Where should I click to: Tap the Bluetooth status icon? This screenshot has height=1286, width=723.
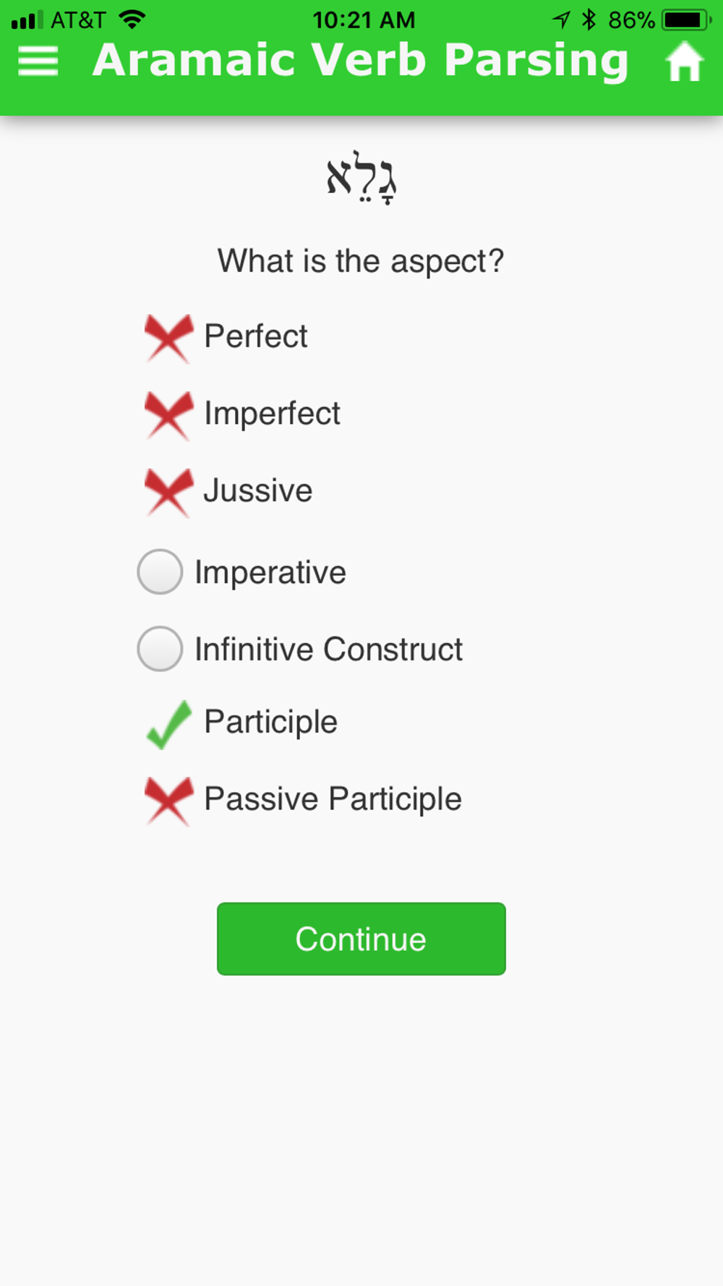[x=589, y=20]
